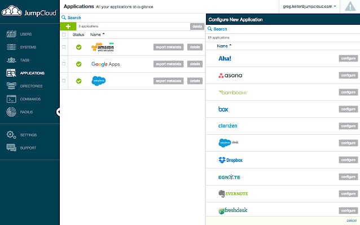Click the green plus add application button
This screenshot has width=360, height=225.
point(68,27)
